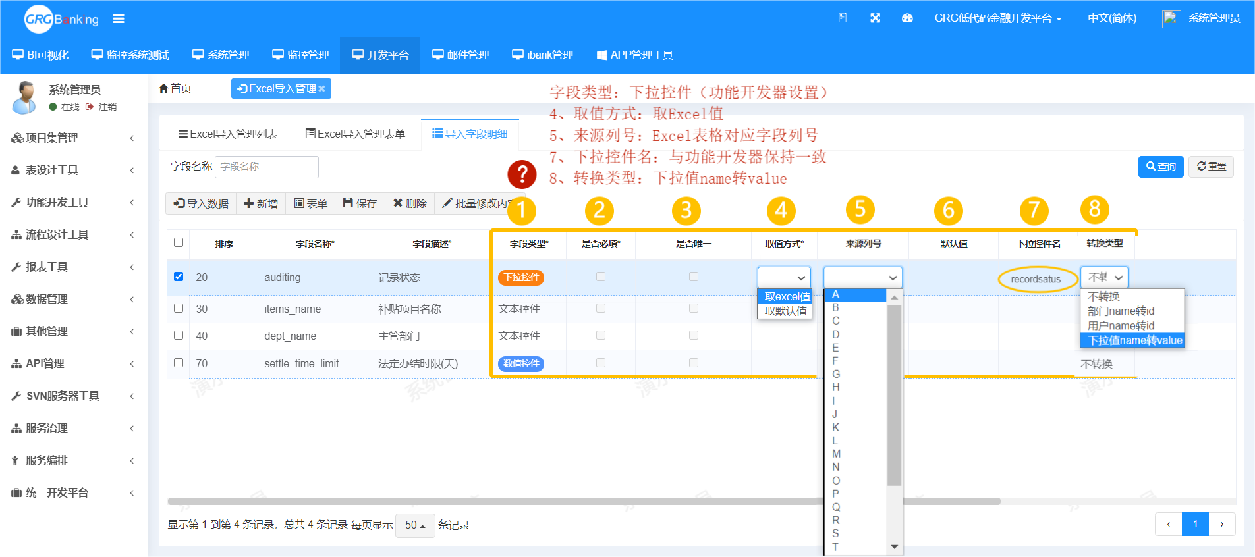
Task: Open GRG低代码金融开发平台 dropdown
Action: pos(998,18)
